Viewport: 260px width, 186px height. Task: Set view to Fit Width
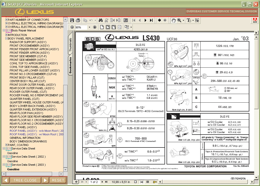tap(114, 27)
